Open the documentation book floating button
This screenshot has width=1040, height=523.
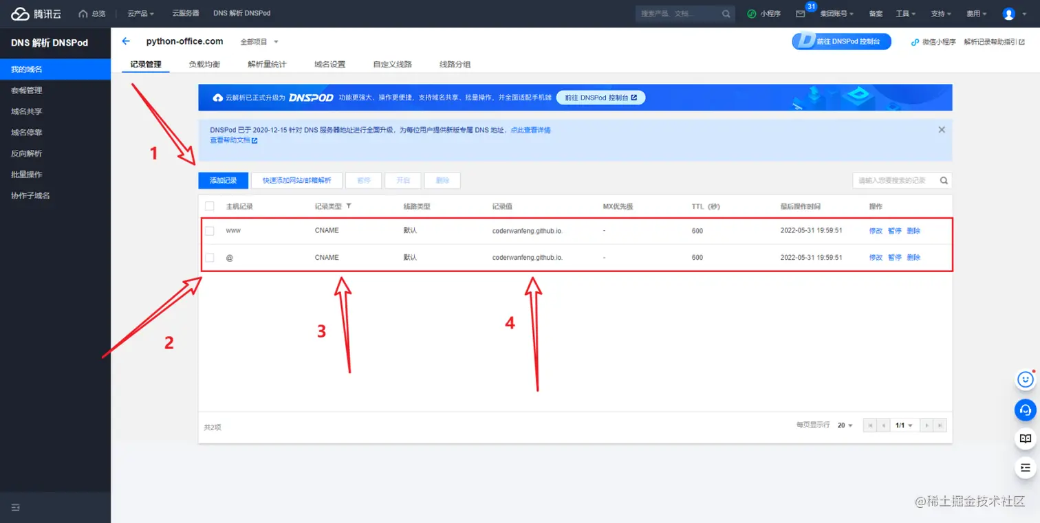[x=1026, y=438]
